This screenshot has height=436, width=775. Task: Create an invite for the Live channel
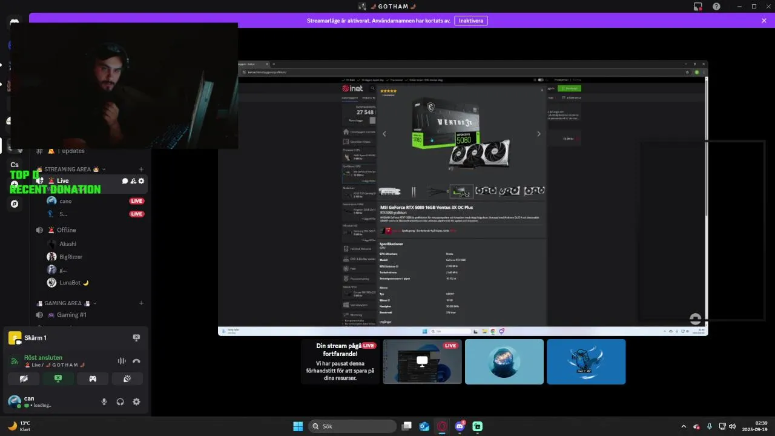[x=133, y=181]
